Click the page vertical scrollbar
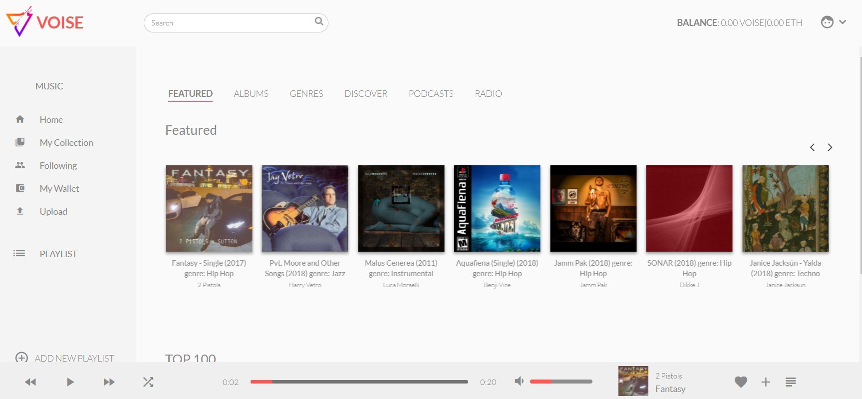This screenshot has height=399, width=862. click(x=860, y=165)
